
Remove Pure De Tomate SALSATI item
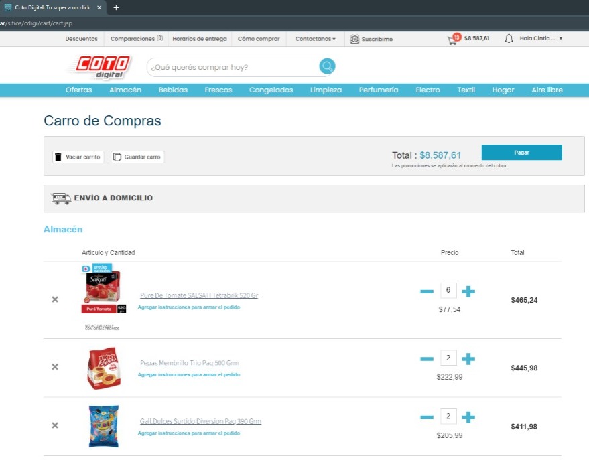click(55, 299)
